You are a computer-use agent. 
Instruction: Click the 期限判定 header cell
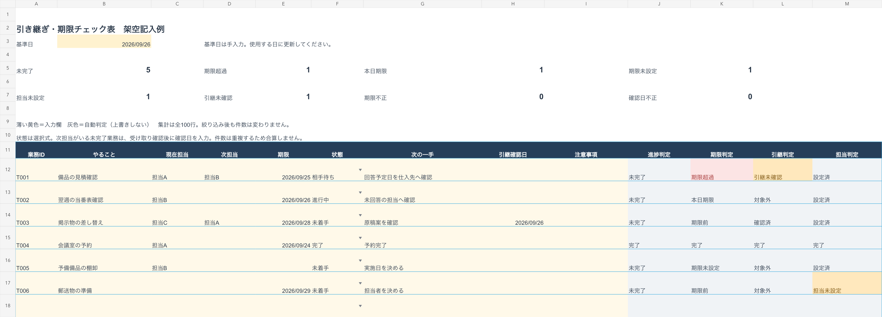pyautogui.click(x=721, y=150)
